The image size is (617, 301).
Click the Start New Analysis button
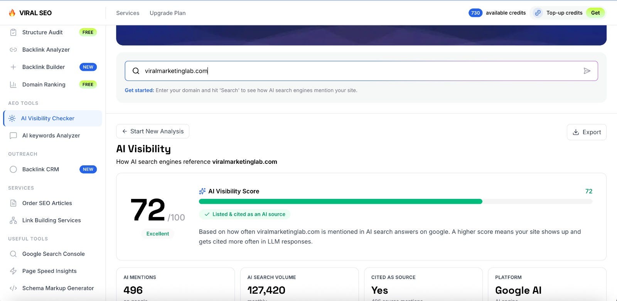point(153,131)
